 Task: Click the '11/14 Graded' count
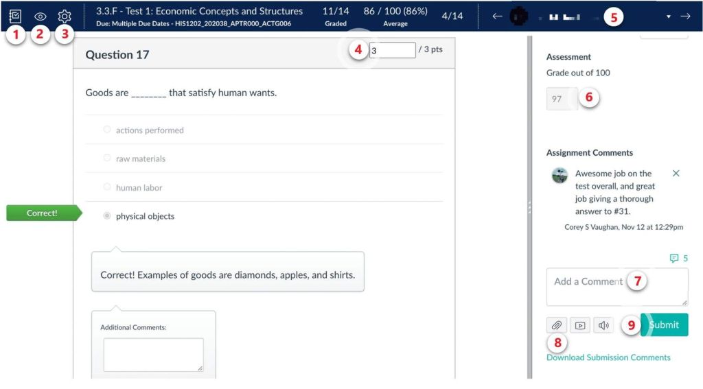coord(335,16)
